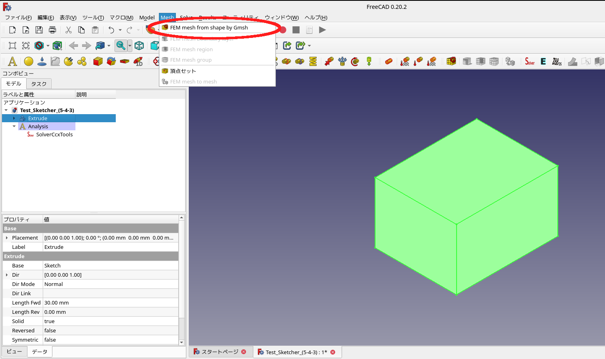Select the fit-all magnifier icon
Viewport: 605px width, 359px height.
click(x=121, y=46)
